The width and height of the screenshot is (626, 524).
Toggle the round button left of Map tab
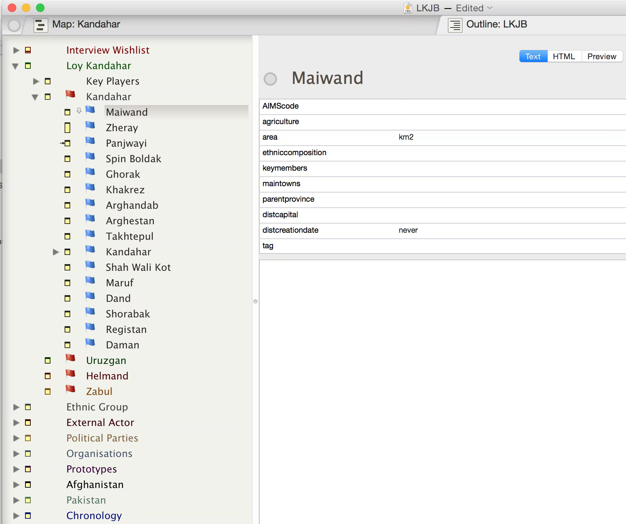tap(14, 25)
